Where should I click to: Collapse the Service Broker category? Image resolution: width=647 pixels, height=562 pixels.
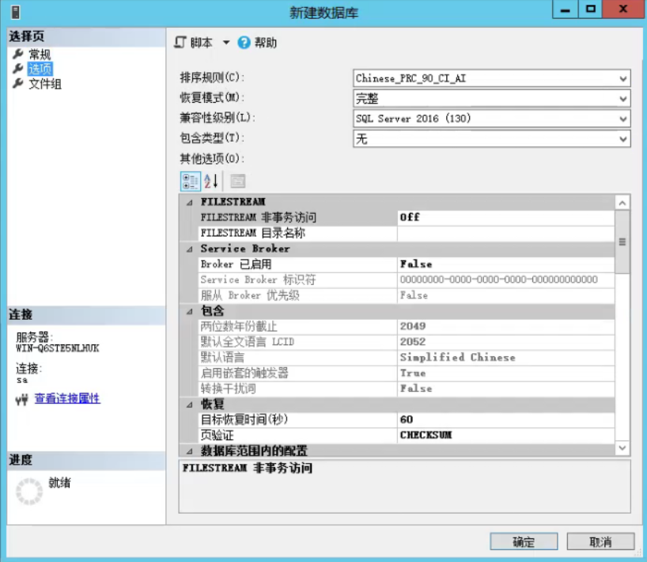(x=189, y=249)
